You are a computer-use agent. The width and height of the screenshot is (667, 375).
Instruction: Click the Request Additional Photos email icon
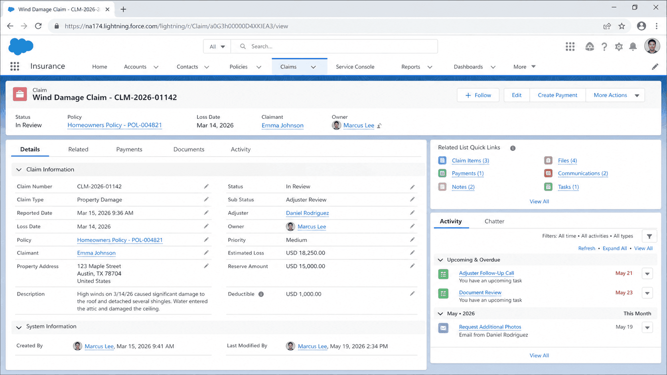[443, 328]
